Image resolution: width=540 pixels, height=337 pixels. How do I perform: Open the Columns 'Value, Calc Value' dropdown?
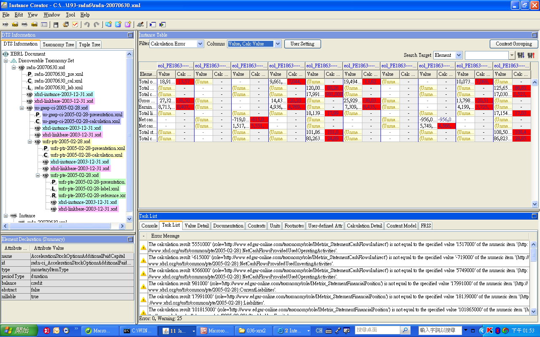pyautogui.click(x=278, y=44)
